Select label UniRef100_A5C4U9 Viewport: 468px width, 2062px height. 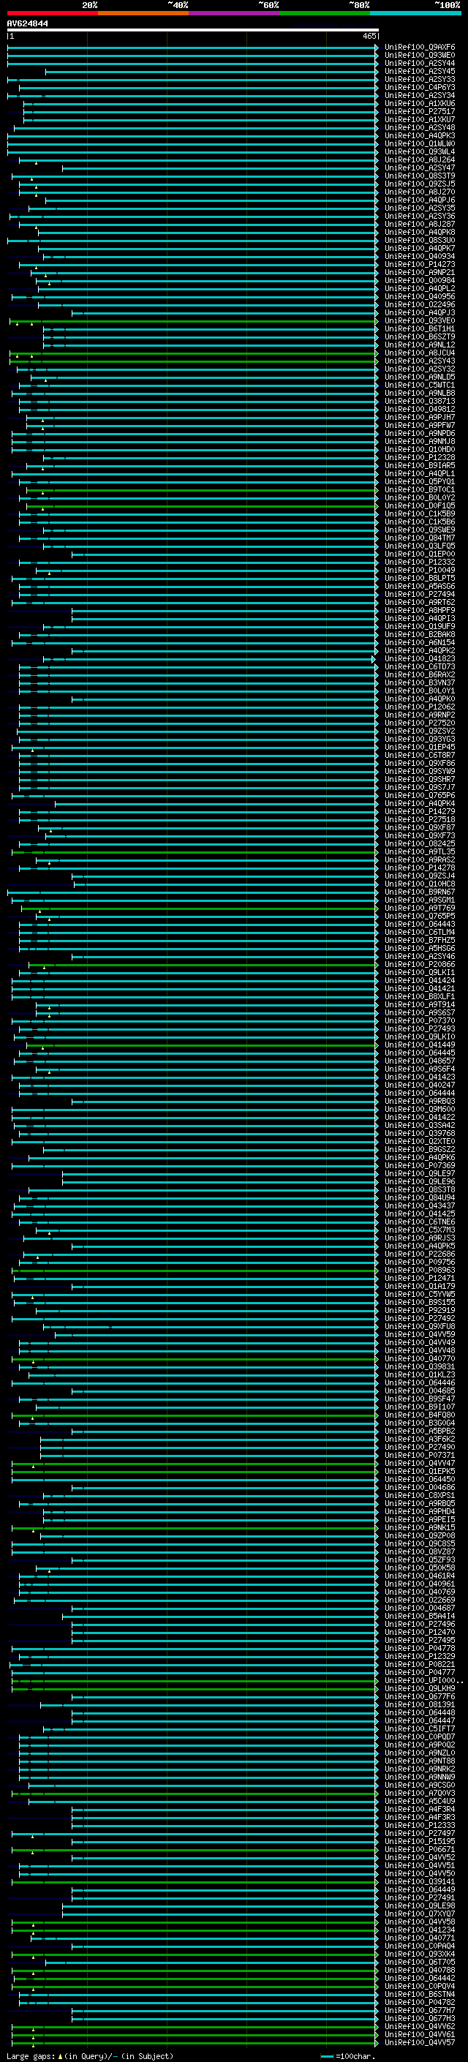[x=420, y=1801]
